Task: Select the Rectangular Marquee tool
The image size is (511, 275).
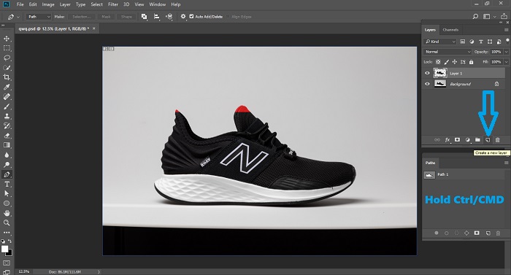Action: pos(7,48)
